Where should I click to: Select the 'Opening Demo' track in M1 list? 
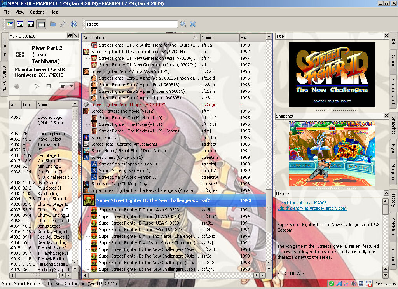click(x=40, y=134)
